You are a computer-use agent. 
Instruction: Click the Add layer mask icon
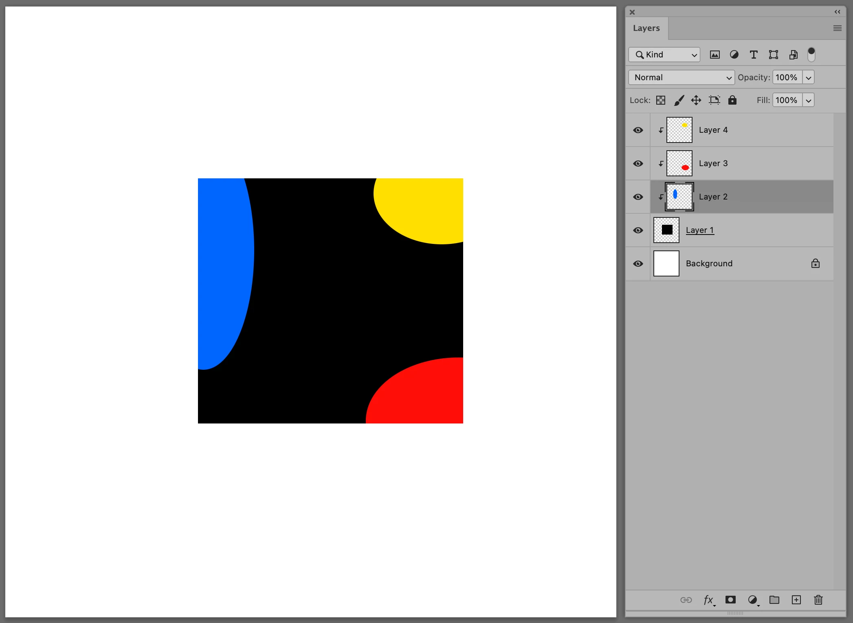[730, 600]
